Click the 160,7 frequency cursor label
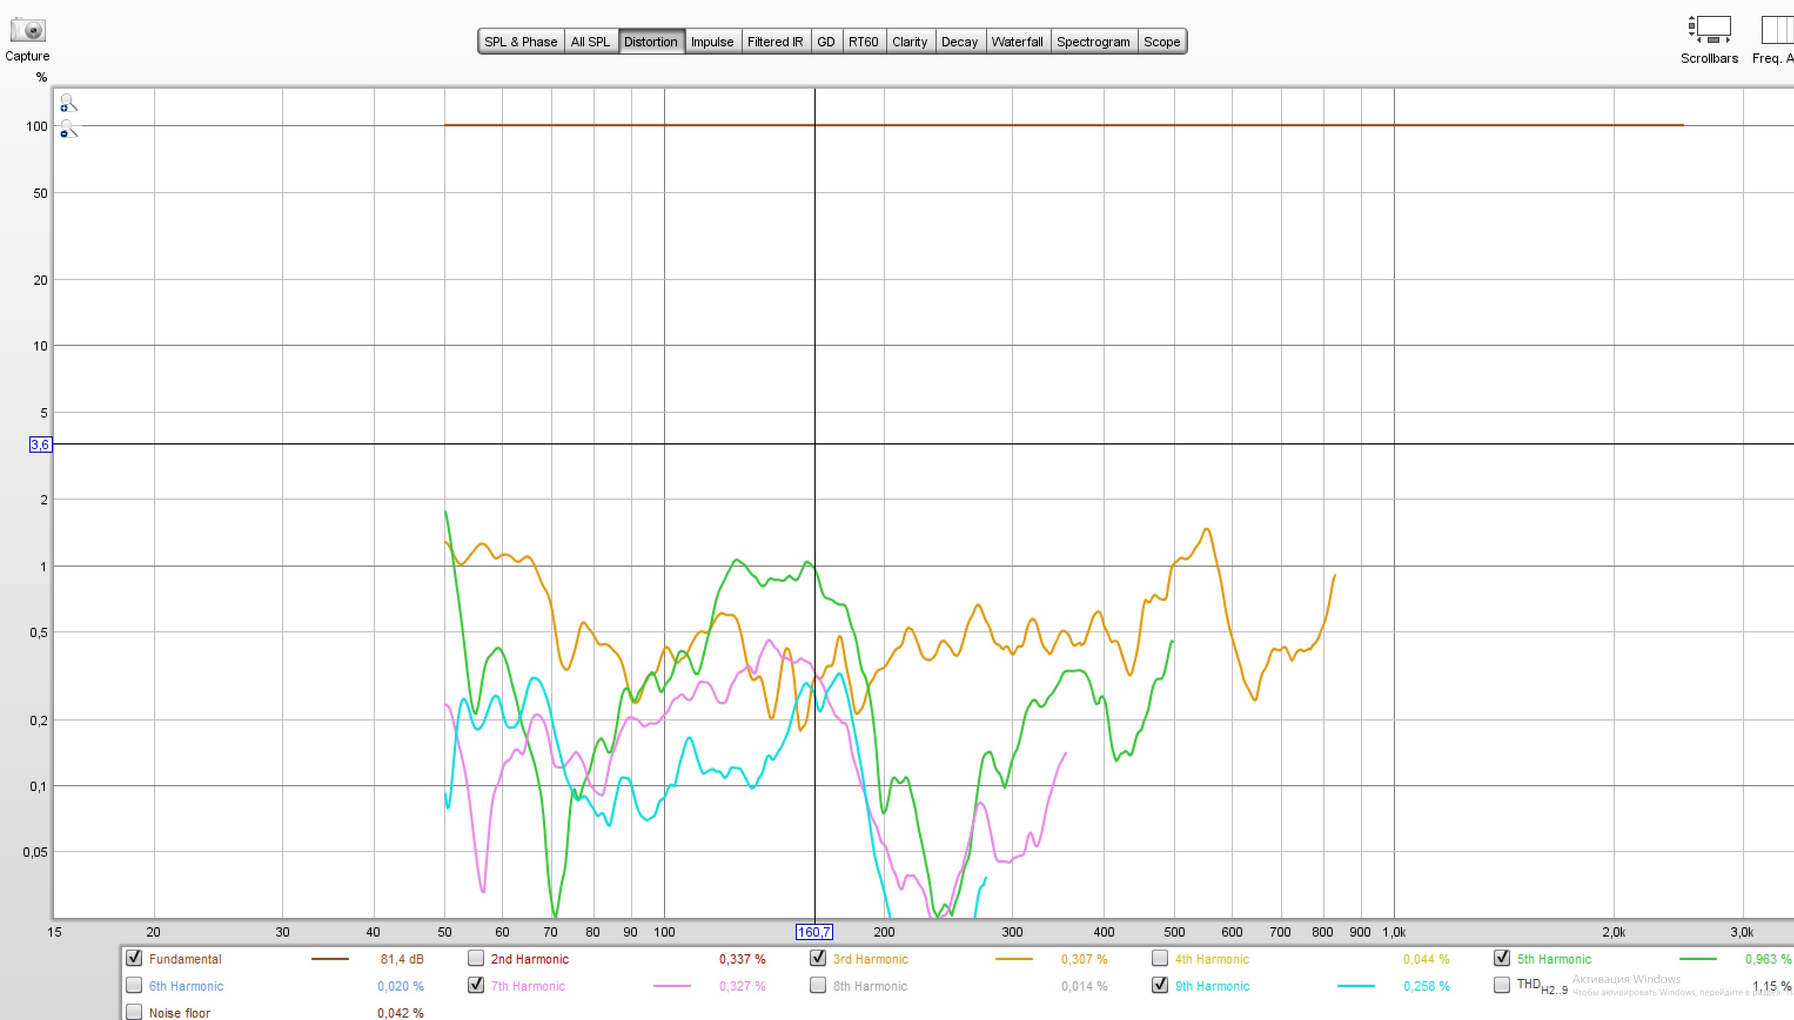Viewport: 1794px width, 1020px height. pos(814,933)
